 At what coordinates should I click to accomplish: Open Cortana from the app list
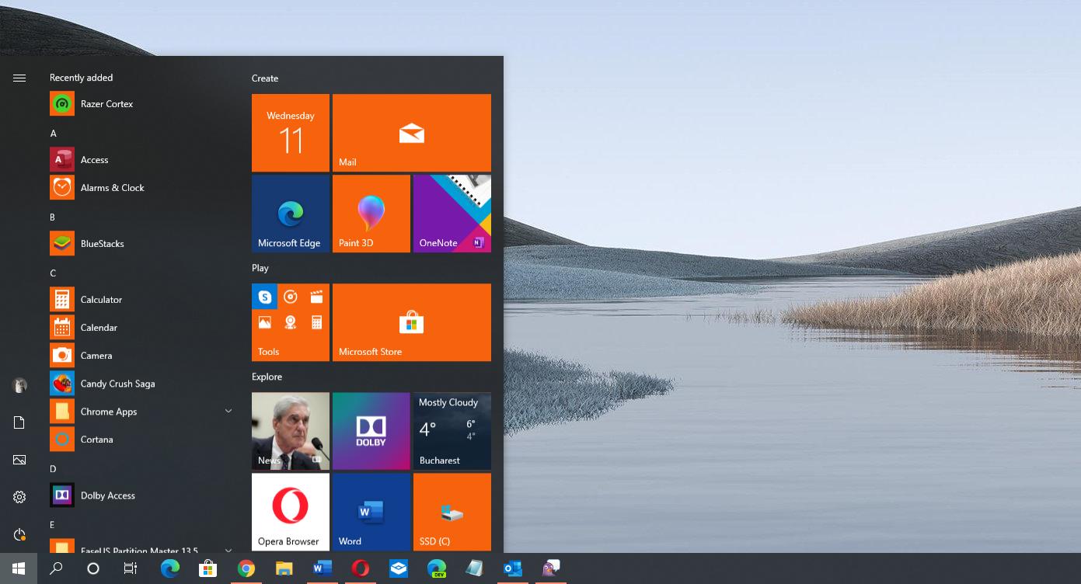tap(142, 440)
